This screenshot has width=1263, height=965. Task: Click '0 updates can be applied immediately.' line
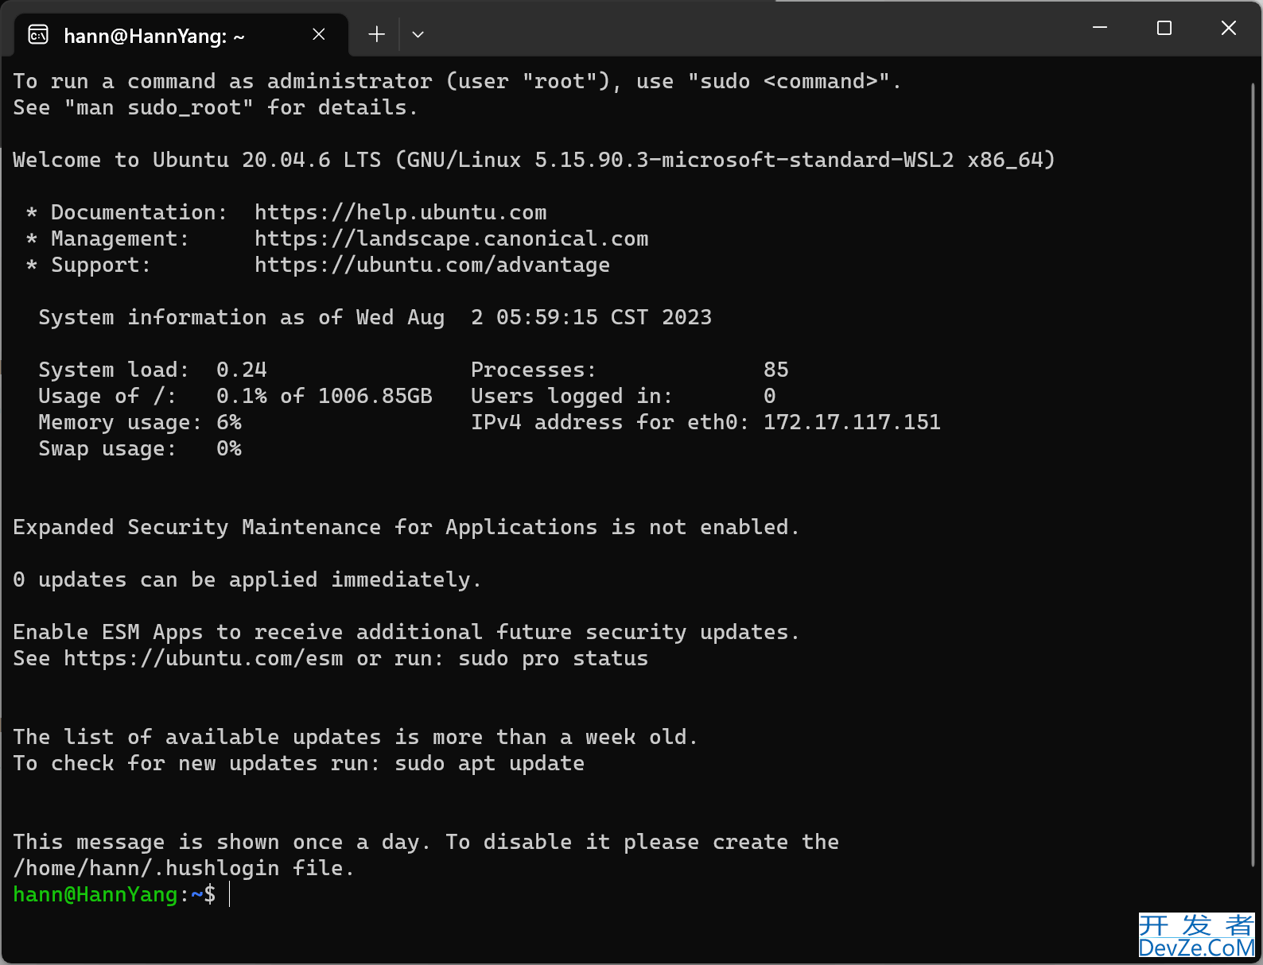[x=247, y=579]
